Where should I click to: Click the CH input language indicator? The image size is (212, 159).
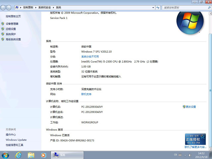pyautogui.click(x=175, y=155)
